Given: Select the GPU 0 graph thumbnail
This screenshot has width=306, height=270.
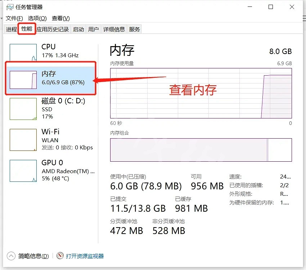Looking at the screenshot, I should [x=23, y=171].
